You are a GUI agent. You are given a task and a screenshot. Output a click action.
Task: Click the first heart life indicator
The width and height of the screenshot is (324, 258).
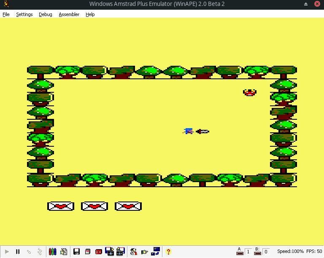61,206
